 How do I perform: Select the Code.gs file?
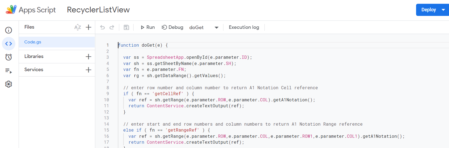[x=33, y=42]
